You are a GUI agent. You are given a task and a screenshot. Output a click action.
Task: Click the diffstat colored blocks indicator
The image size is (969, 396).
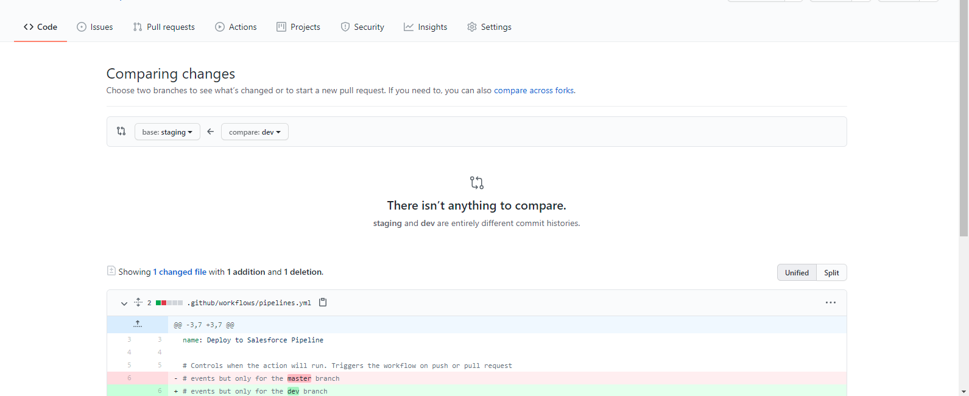169,303
